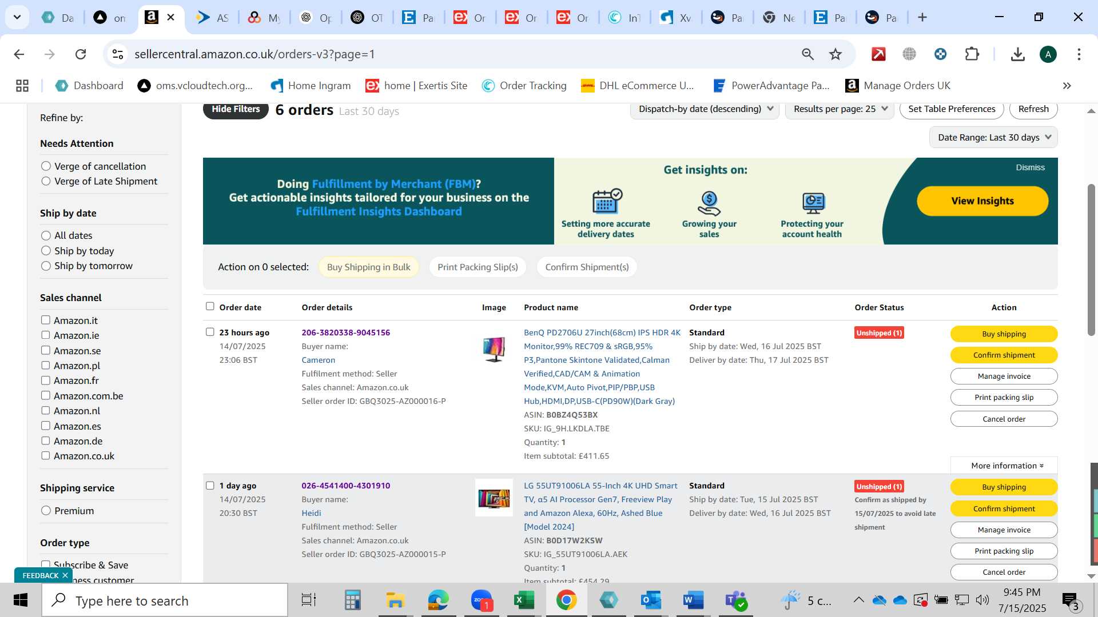Screen dimensions: 1098x617
Task: Go back to the previous page
Action: click(19, 54)
